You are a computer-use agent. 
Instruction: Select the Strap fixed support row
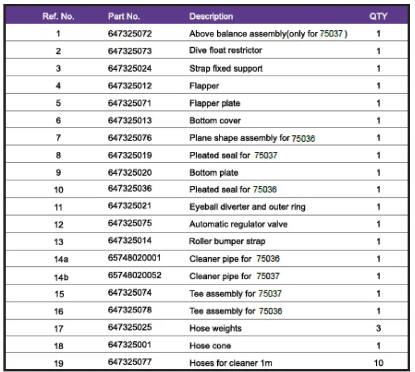tap(226, 69)
